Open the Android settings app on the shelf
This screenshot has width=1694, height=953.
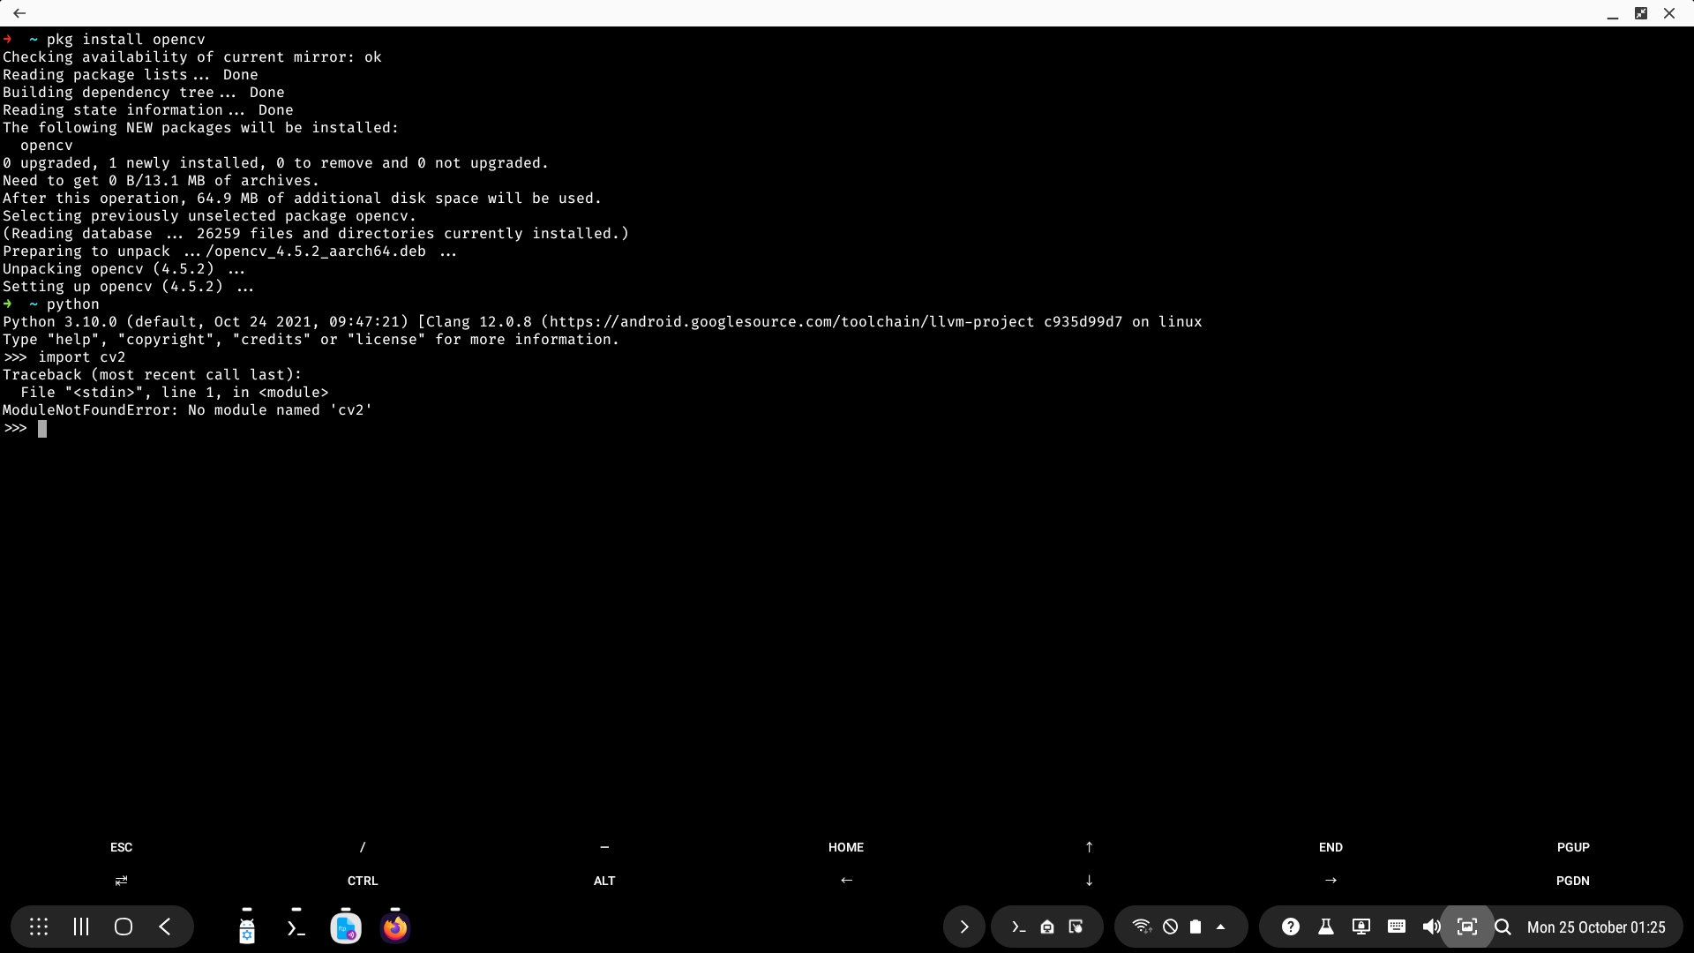[246, 927]
